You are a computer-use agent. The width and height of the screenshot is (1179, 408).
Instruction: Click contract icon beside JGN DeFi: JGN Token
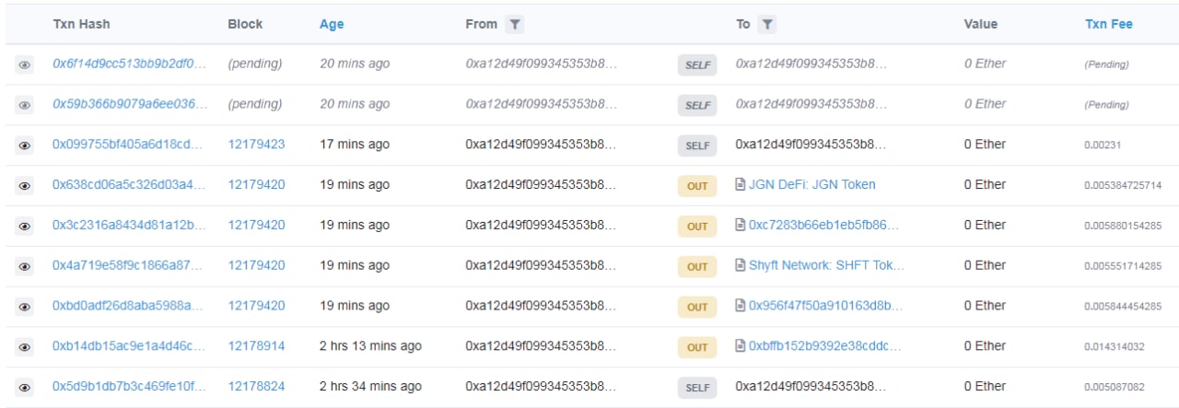pyautogui.click(x=741, y=184)
